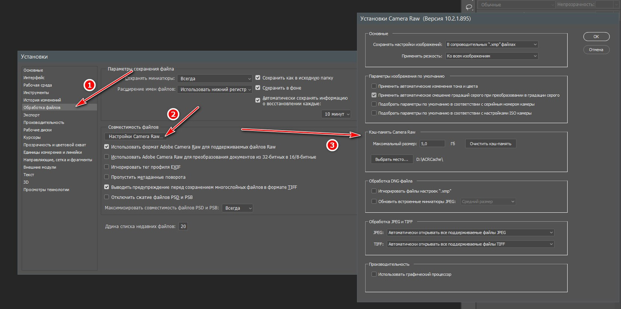Image resolution: width=621 pixels, height=309 pixels.
Task: Uncheck "Сохранить как в исходную папку"
Action: (x=258, y=78)
